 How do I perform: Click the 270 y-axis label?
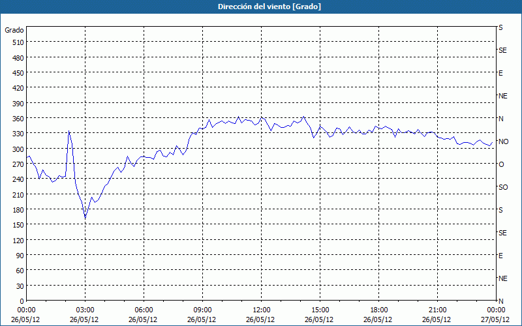point(19,164)
